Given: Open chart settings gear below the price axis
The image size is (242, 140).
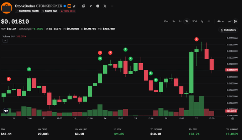Looking at the screenshot, I should point(232,119).
